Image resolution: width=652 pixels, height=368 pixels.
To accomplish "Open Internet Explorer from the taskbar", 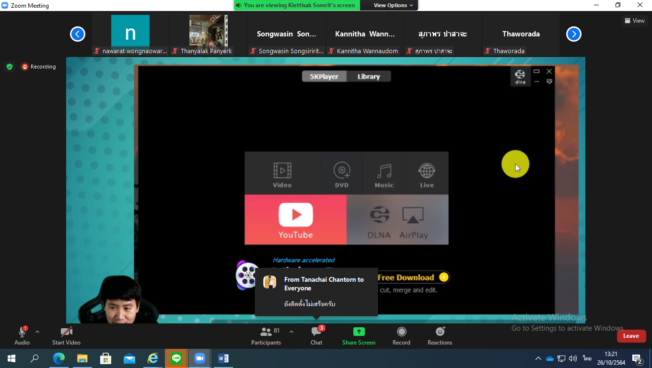I will pyautogui.click(x=153, y=358).
